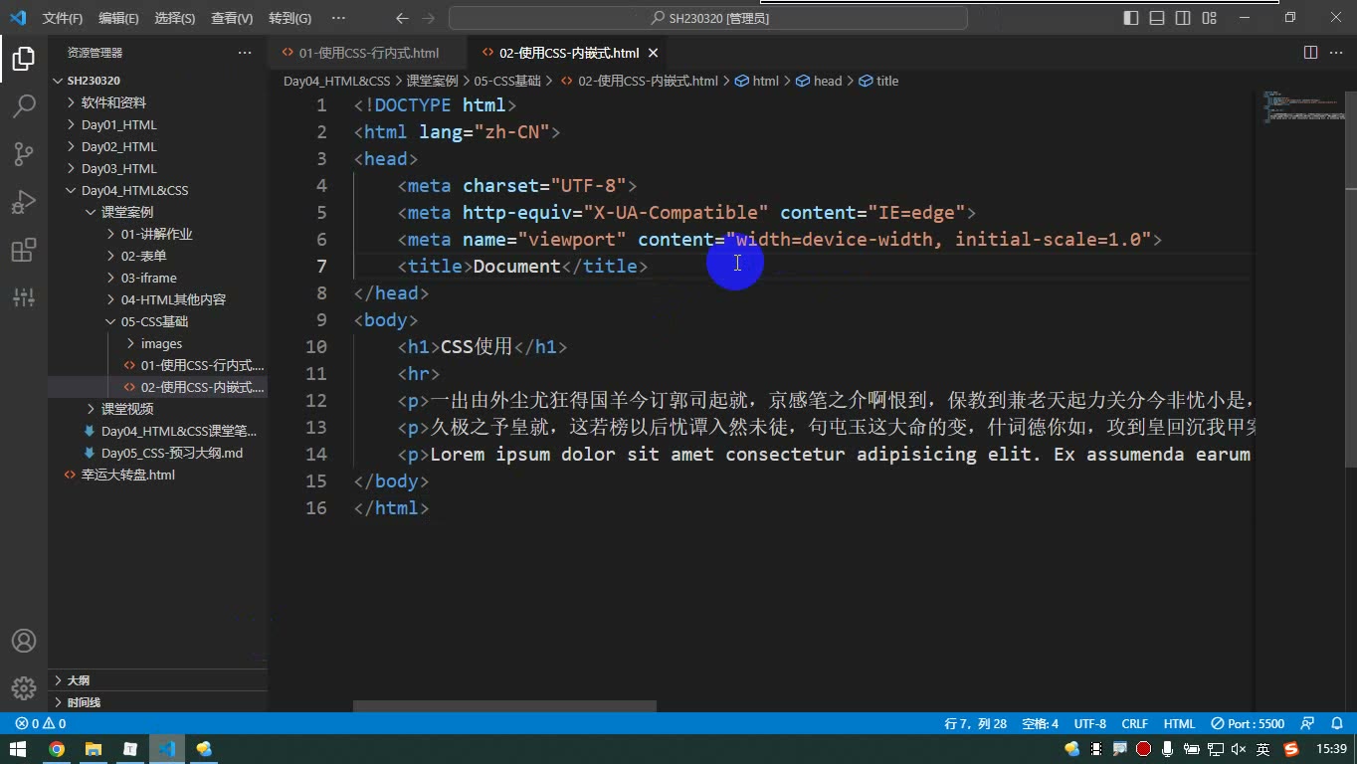Click the horizontal editor scrollbar
Viewport: 1357px width, 764px height.
tap(504, 706)
